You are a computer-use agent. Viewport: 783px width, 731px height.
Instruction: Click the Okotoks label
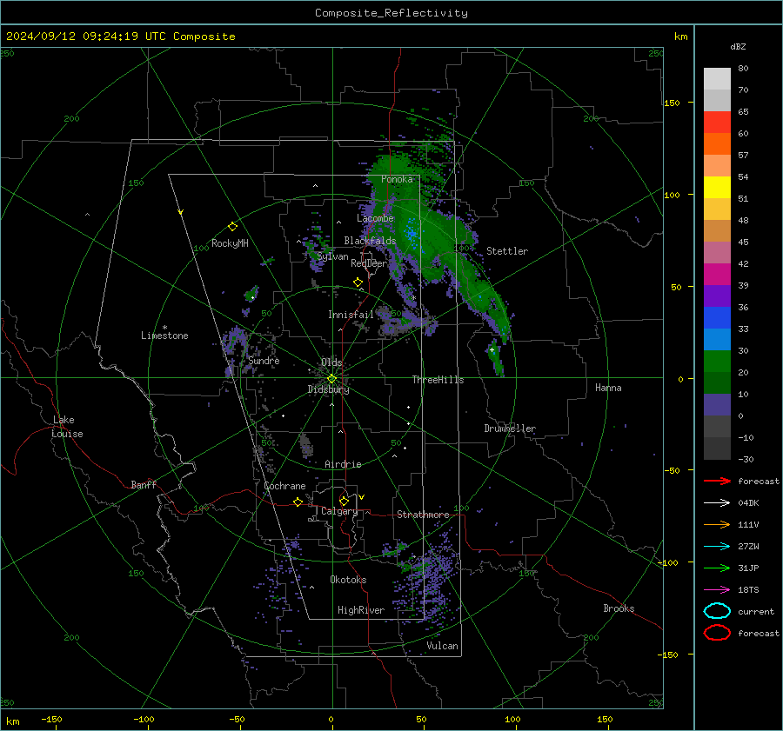pyautogui.click(x=348, y=580)
